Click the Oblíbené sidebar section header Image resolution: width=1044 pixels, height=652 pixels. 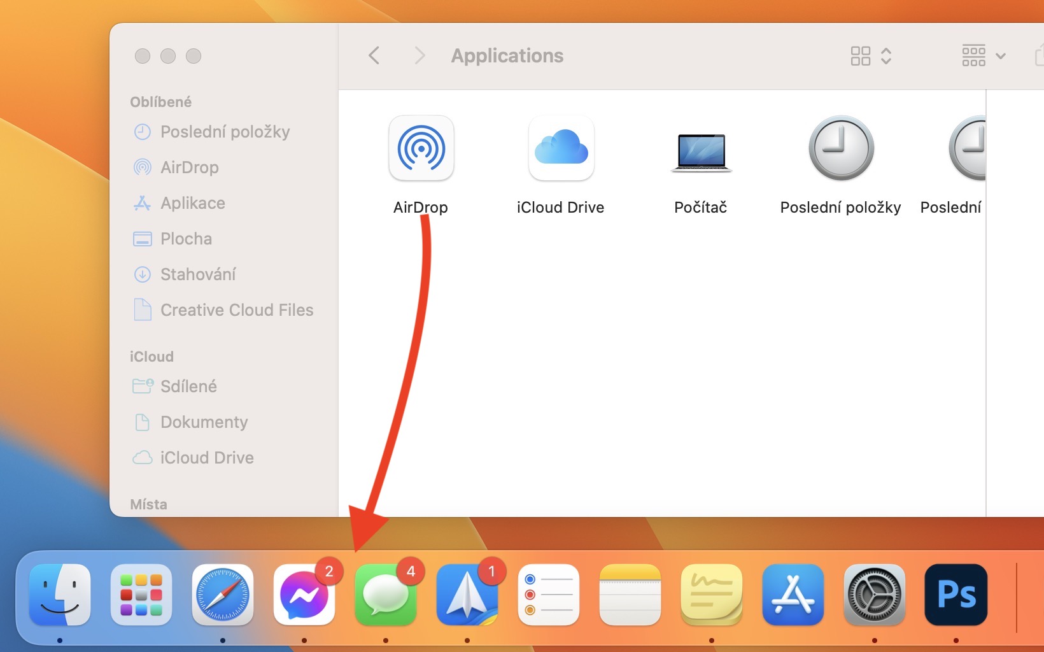coord(160,102)
